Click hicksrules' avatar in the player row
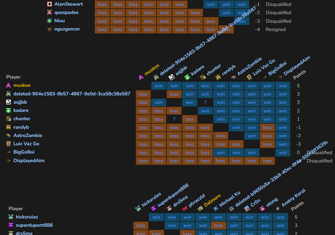 (x=11, y=217)
